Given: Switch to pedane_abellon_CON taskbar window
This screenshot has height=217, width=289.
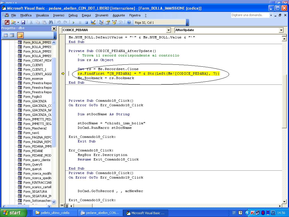Looking at the screenshot, I should 100,213.
